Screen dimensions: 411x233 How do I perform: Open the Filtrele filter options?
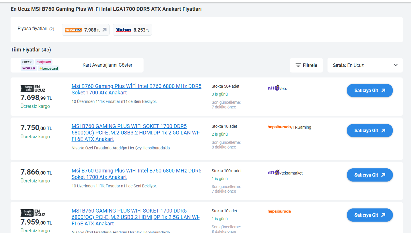pos(306,65)
